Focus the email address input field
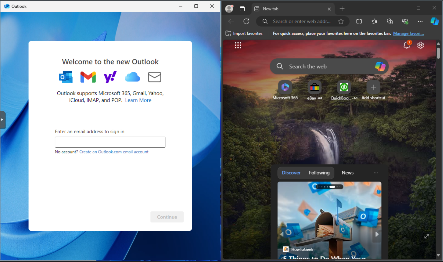Viewport: 443px width, 262px height. tap(110, 142)
